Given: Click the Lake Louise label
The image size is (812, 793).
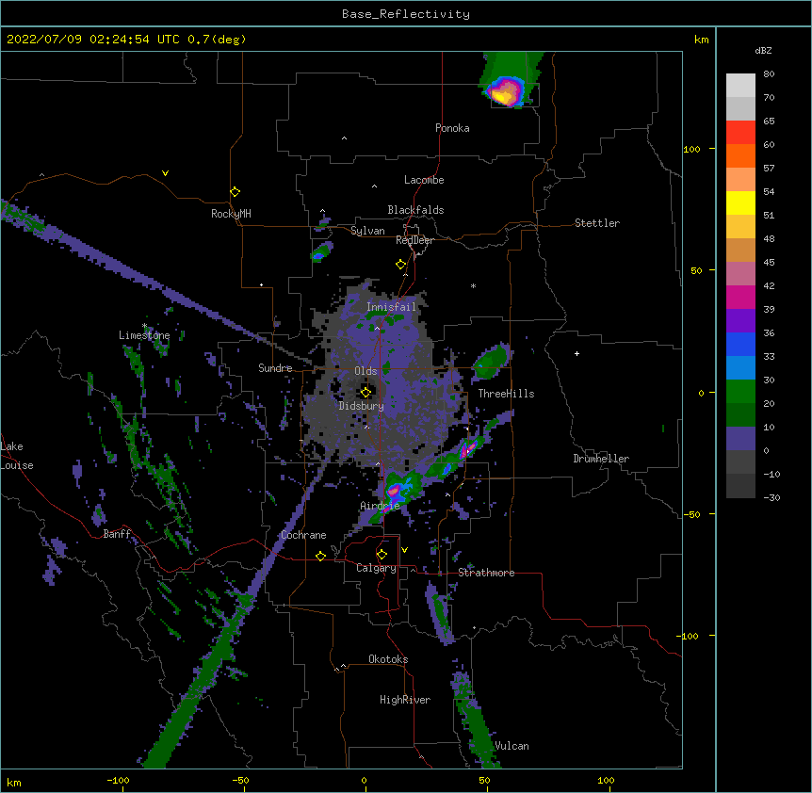Looking at the screenshot, I should coord(17,456).
